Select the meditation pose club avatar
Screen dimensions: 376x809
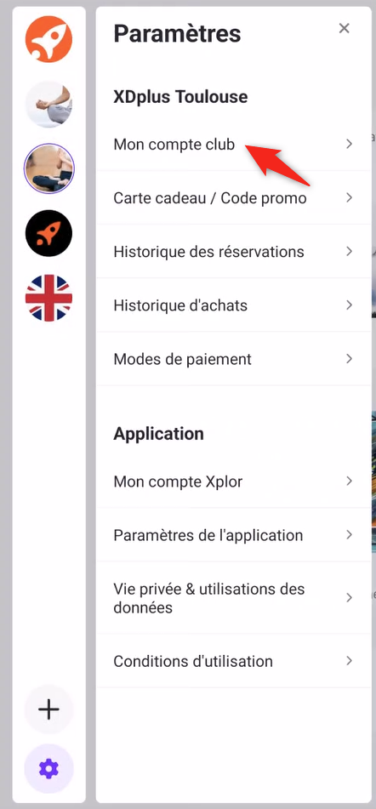(49, 104)
